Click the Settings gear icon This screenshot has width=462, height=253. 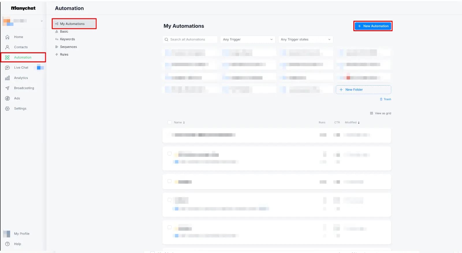pyautogui.click(x=8, y=109)
